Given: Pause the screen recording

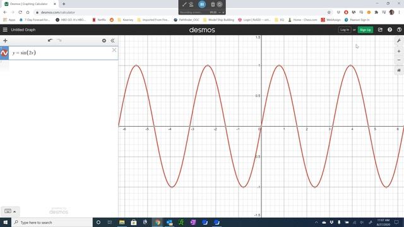Looking at the screenshot, I should pyautogui.click(x=202, y=4).
